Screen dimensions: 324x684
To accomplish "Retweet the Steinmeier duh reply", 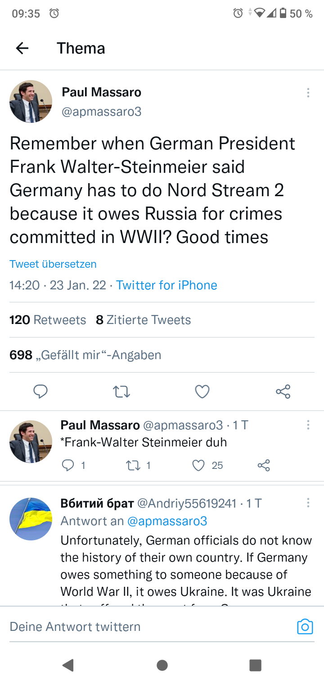I will click(x=134, y=465).
